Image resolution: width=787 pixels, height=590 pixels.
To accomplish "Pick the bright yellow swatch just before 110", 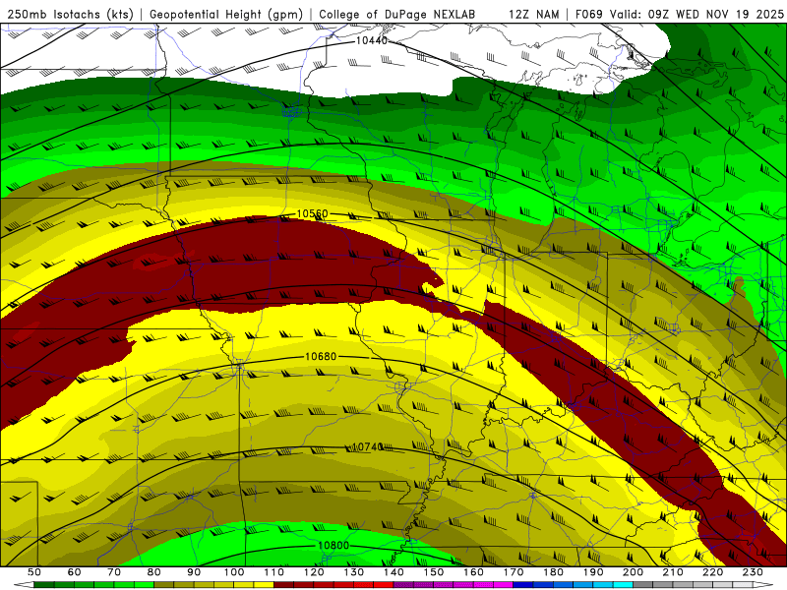I will (264, 585).
